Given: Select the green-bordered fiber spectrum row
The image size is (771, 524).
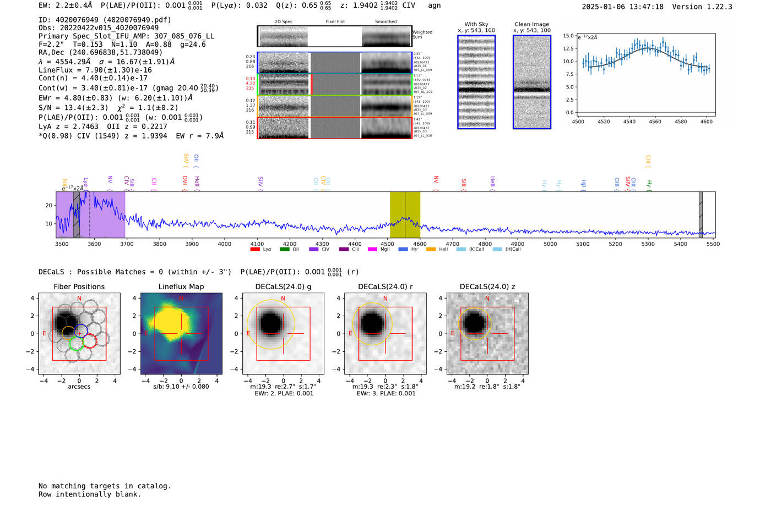Looking at the screenshot, I should (x=334, y=85).
